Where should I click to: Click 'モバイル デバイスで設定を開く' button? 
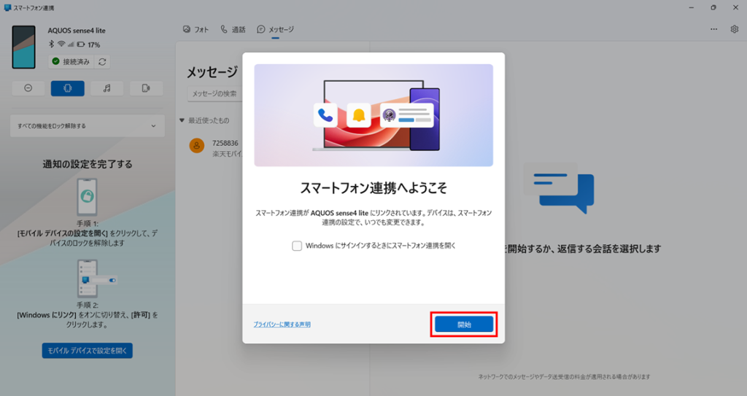point(87,351)
